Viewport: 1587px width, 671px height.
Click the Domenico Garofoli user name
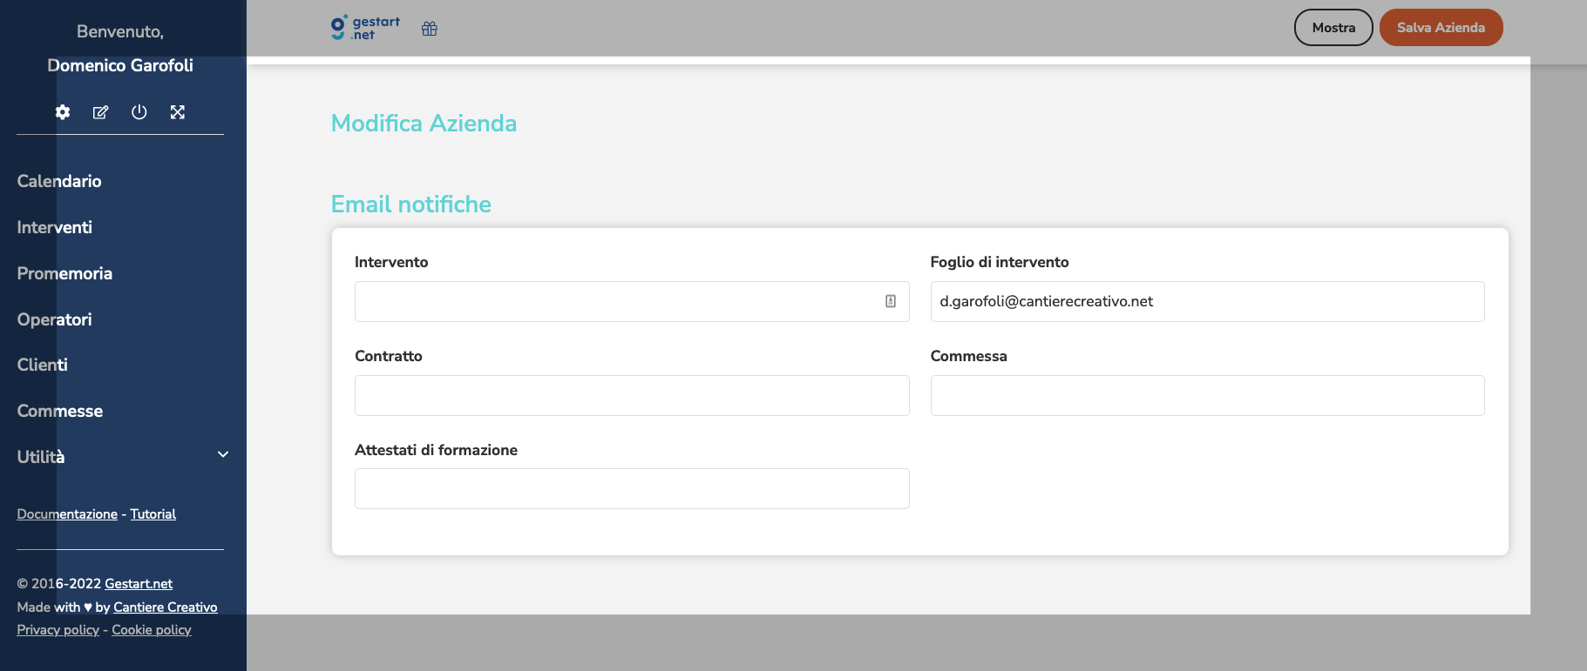(x=120, y=65)
